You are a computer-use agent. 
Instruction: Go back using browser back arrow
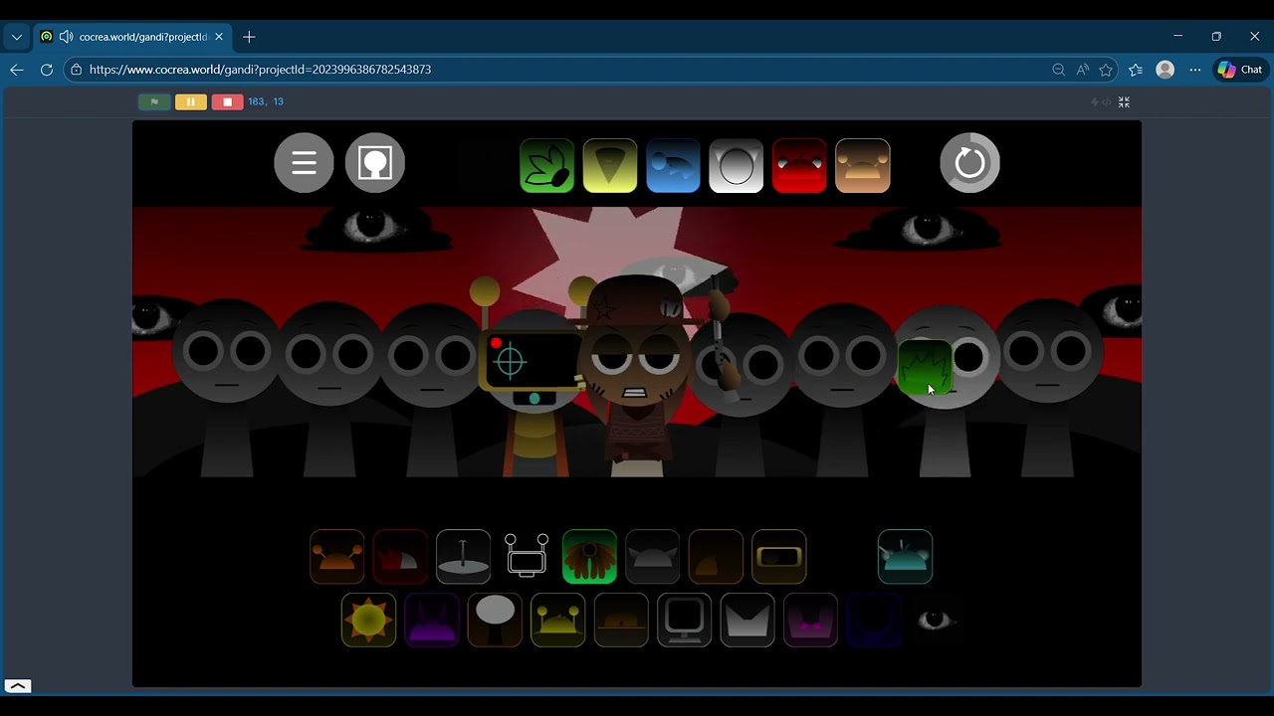coord(16,70)
